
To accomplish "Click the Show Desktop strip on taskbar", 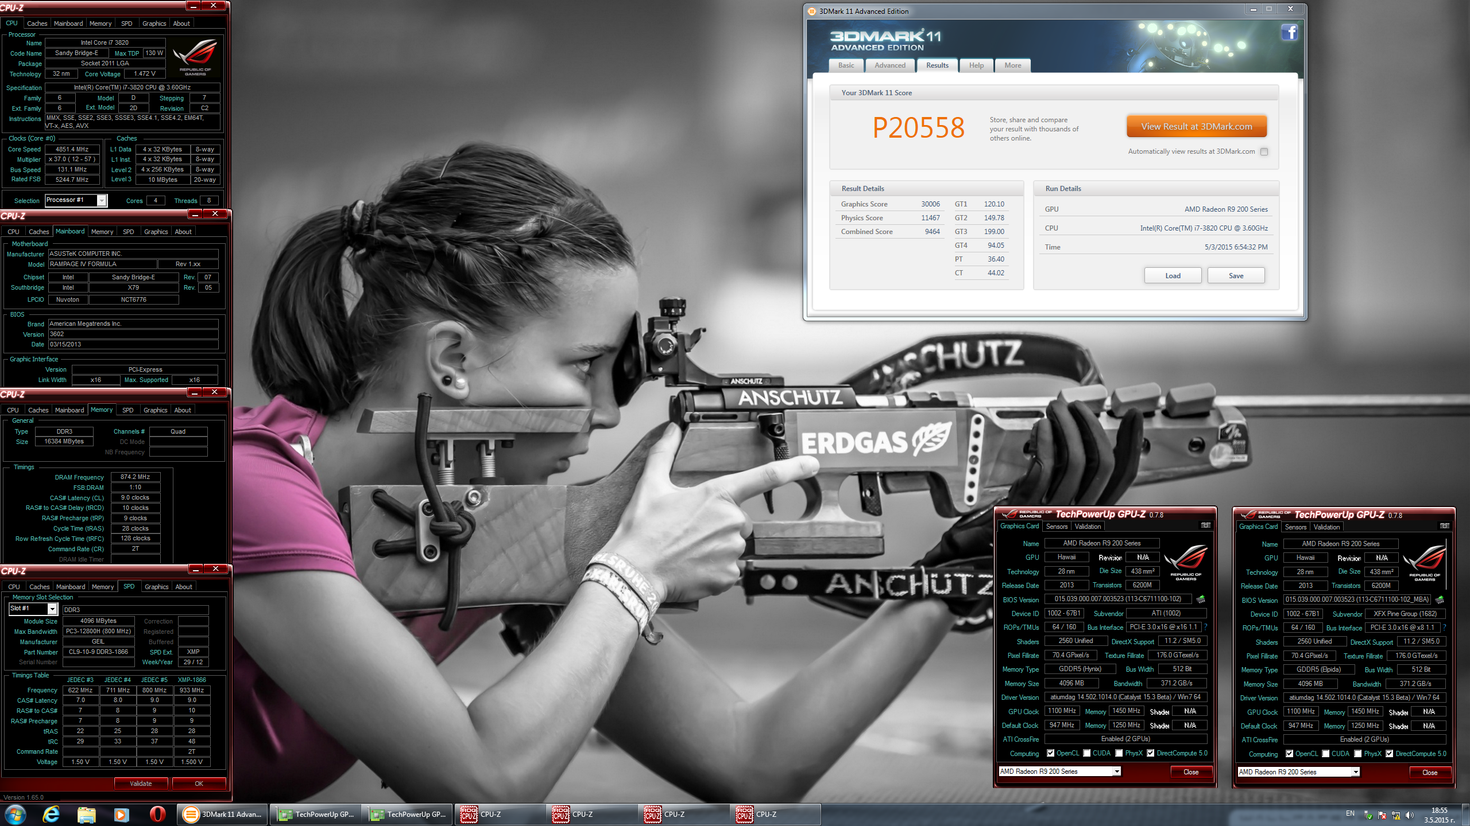I will [x=1465, y=815].
